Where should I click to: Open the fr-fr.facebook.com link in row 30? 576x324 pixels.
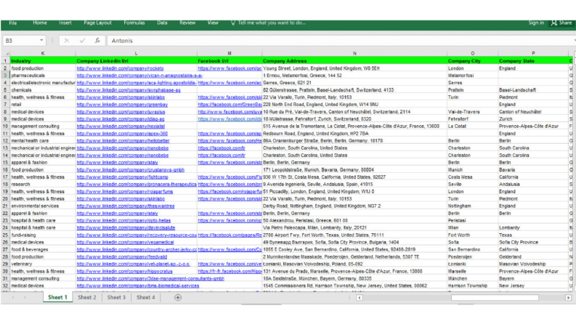(230, 272)
